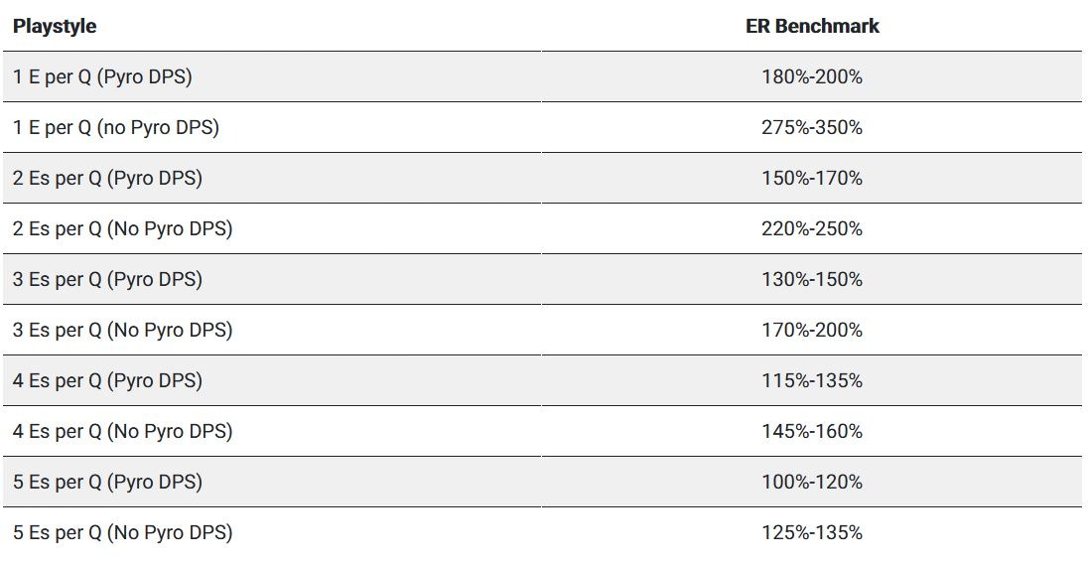The width and height of the screenshot is (1089, 564).
Task: Select the 150%-170% benchmark value
Action: pos(812,178)
